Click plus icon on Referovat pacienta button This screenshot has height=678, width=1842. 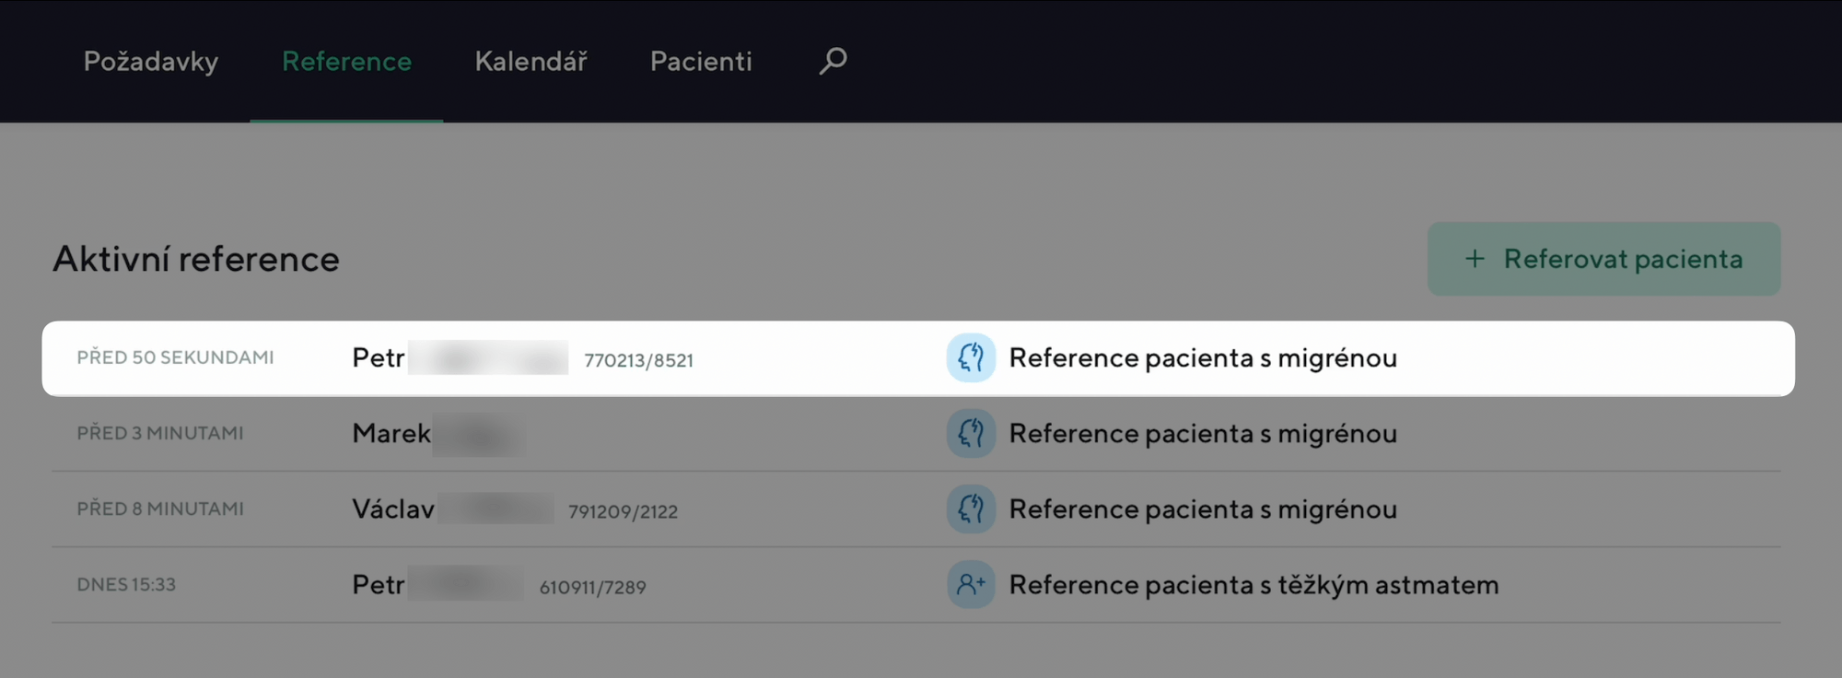tap(1475, 259)
